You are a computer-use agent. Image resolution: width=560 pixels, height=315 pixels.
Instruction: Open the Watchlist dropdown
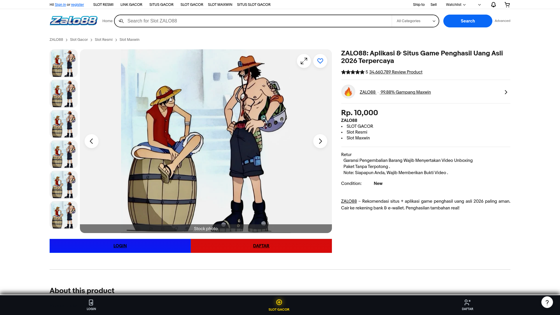point(456,5)
